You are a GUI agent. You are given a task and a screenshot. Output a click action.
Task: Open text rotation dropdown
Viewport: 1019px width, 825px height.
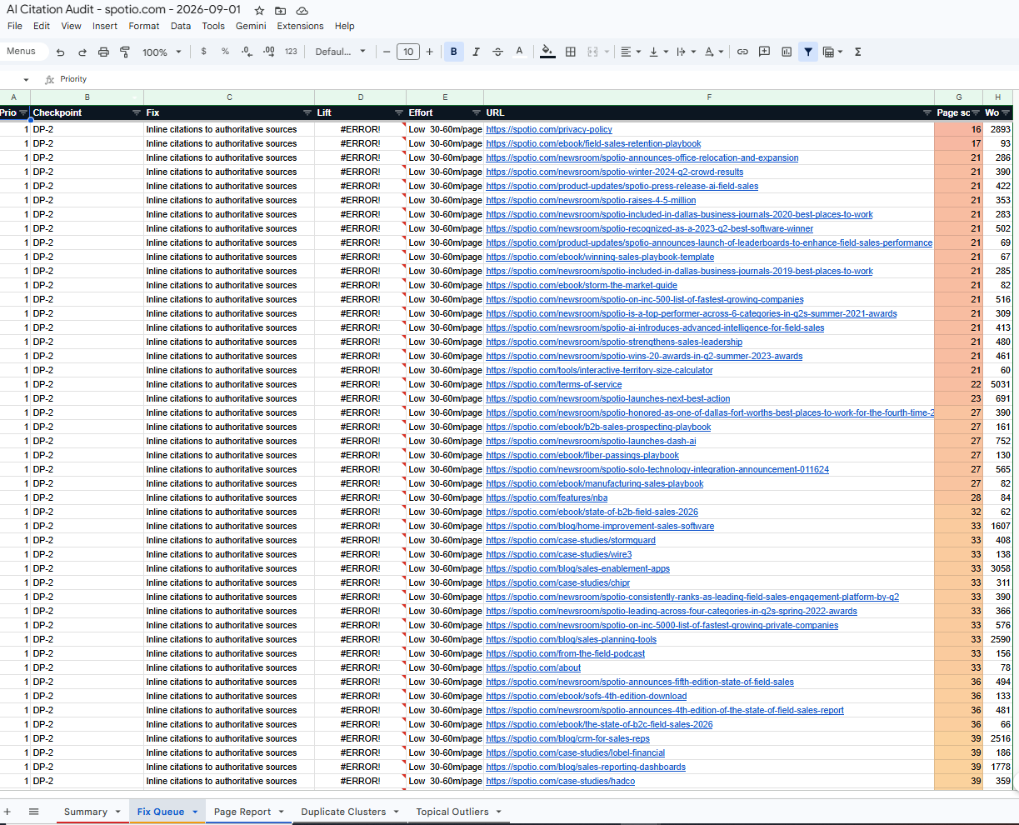pos(714,52)
